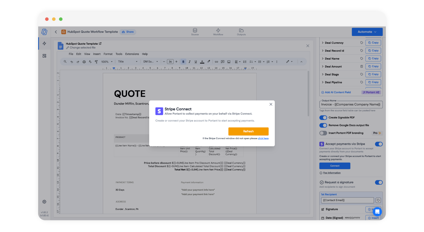
Task: Click the Italic formatting icon
Action: tap(189, 62)
